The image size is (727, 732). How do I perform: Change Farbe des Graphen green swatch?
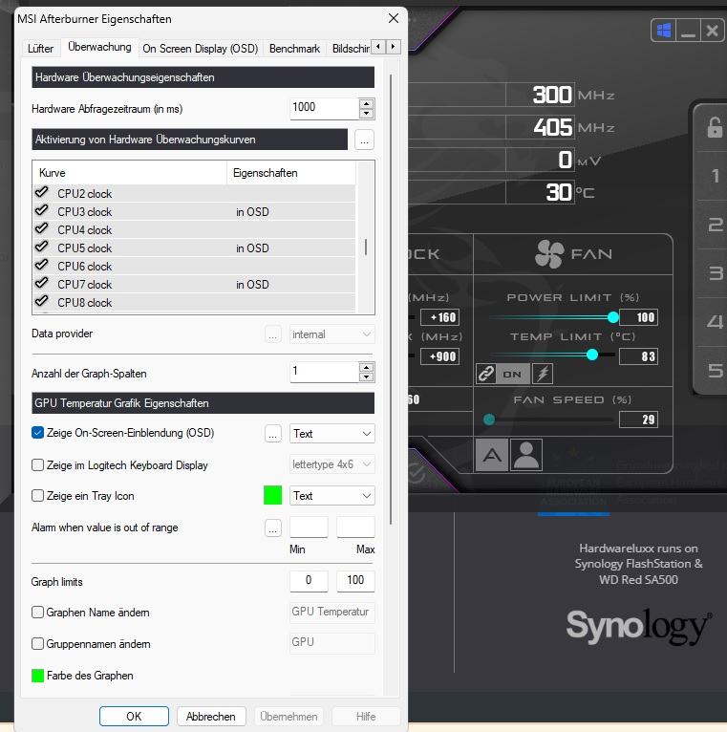coord(38,676)
